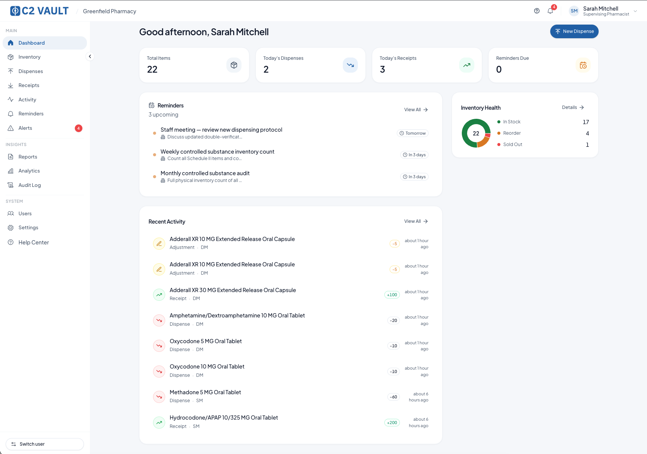Open Greenfield Pharmacy breadcrumb
The image size is (647, 454).
[x=109, y=11]
